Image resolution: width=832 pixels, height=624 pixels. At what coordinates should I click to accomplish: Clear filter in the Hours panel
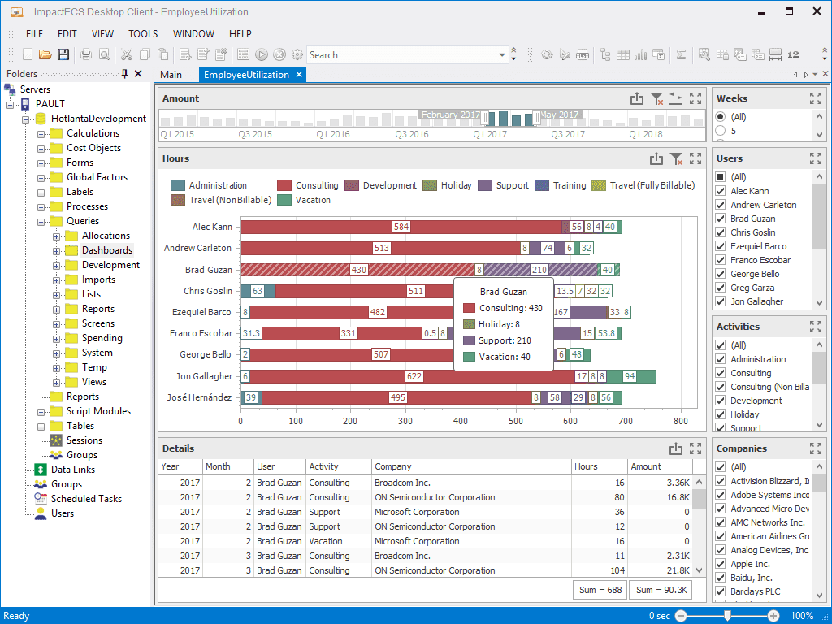(x=676, y=158)
